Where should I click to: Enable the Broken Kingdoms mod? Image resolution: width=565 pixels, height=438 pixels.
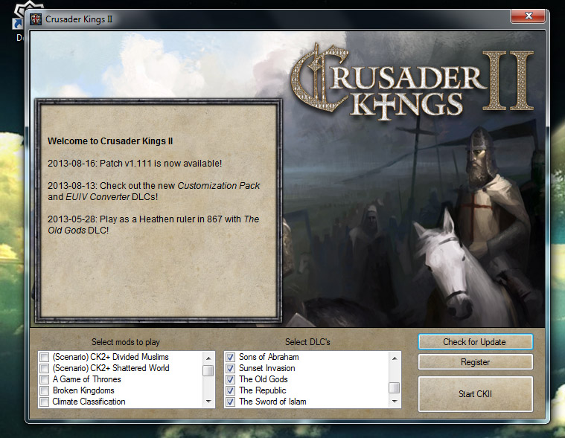pyautogui.click(x=45, y=390)
